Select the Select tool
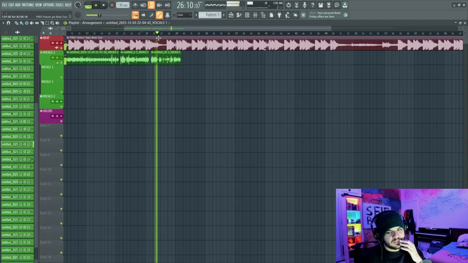468x263 pixels. [47, 23]
